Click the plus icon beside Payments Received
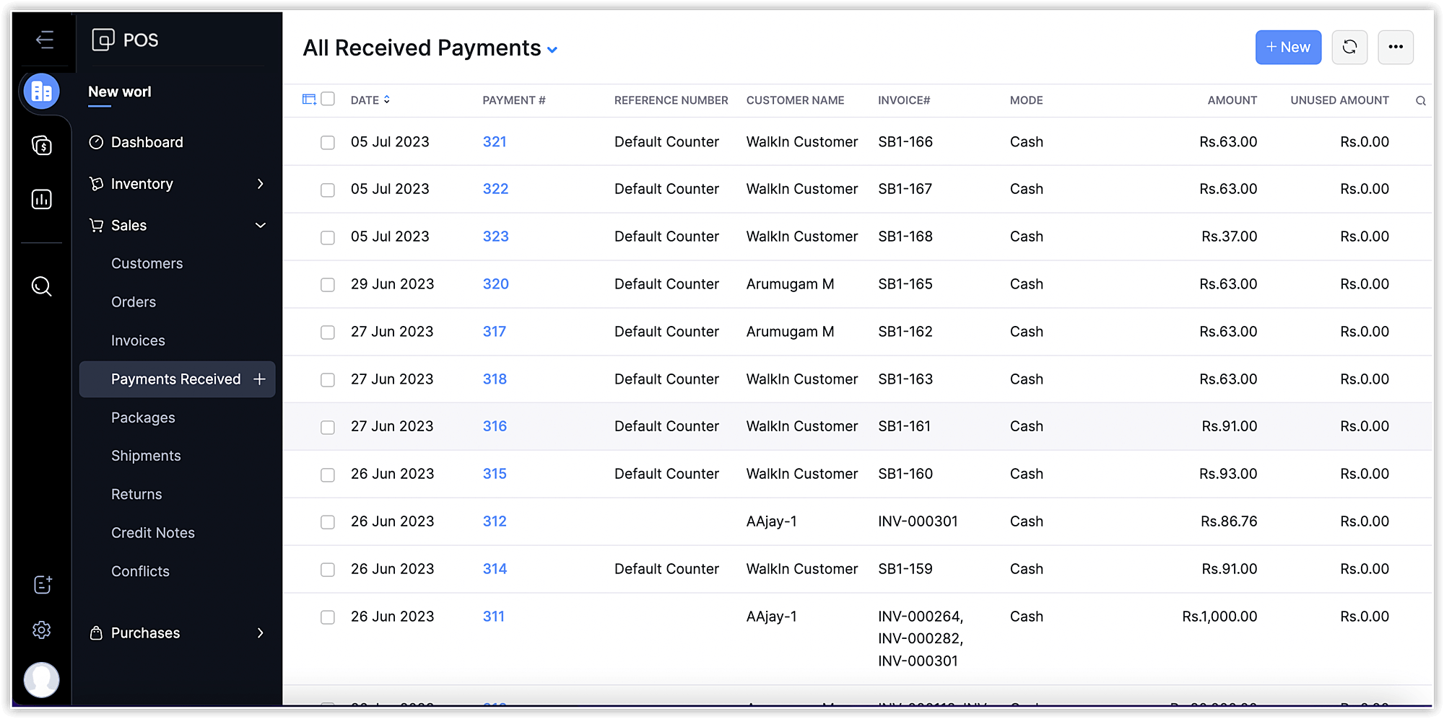 260,379
